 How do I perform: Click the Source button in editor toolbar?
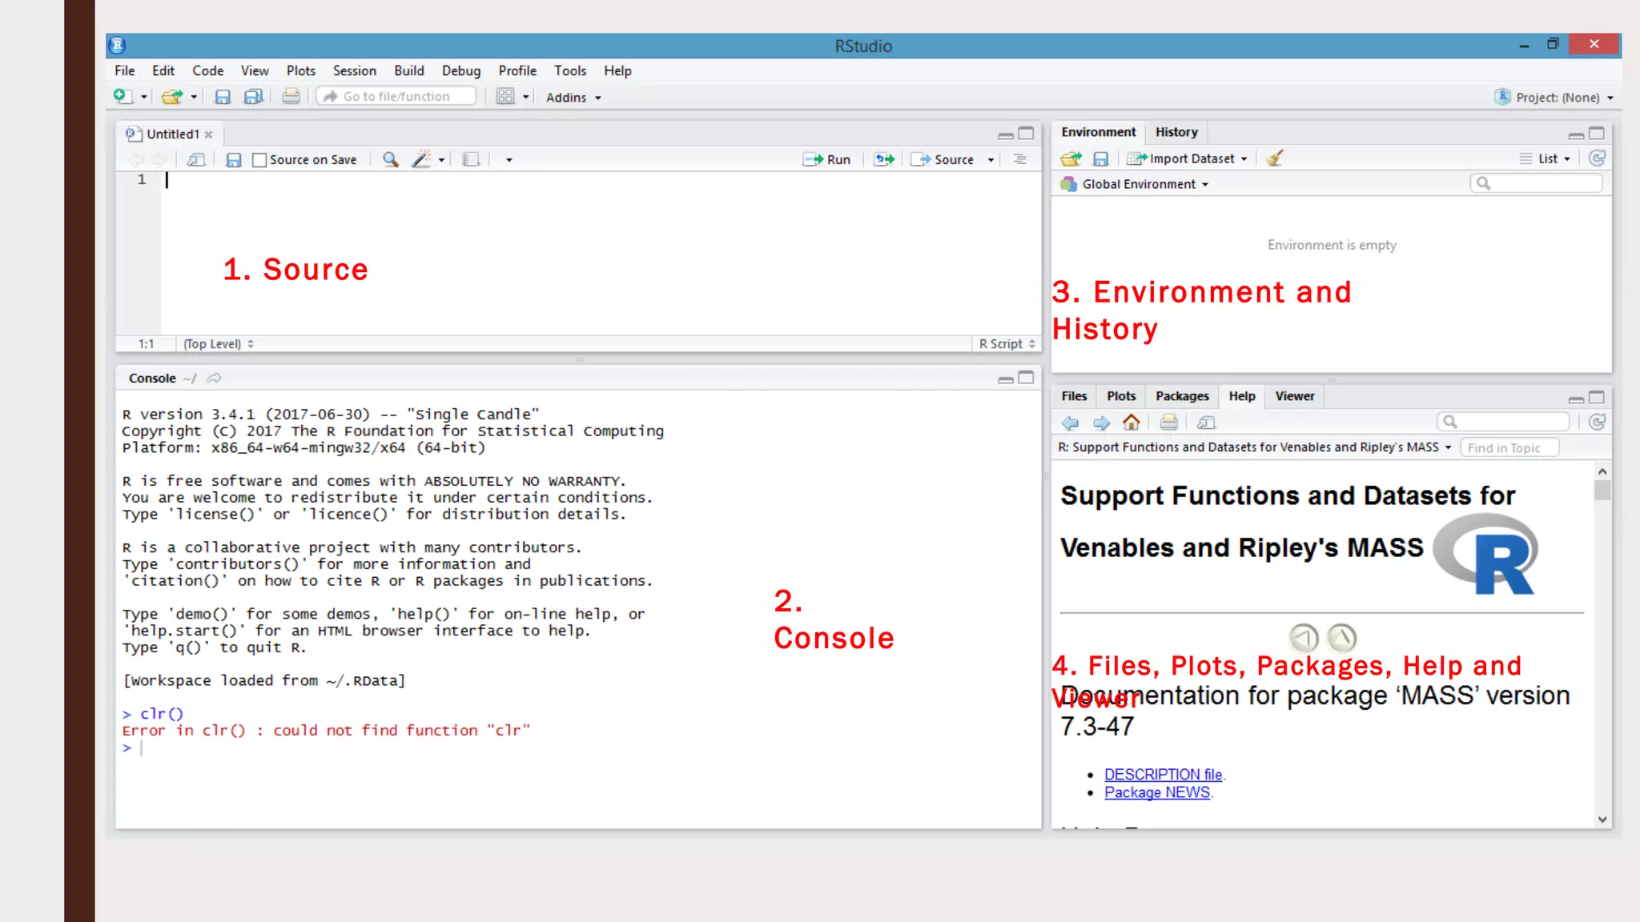point(943,159)
